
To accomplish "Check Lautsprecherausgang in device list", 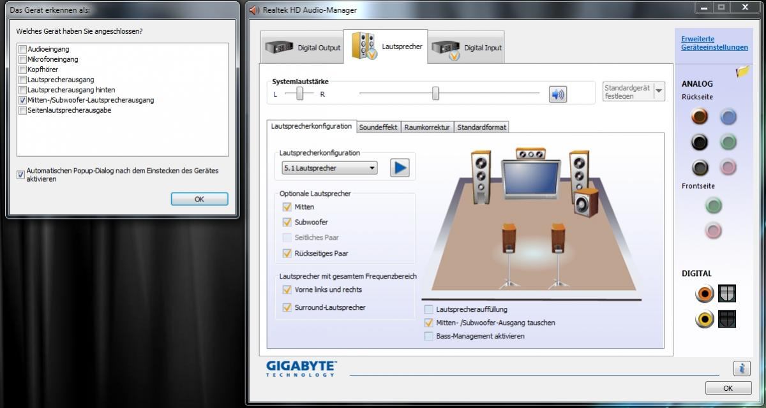I will [23, 80].
